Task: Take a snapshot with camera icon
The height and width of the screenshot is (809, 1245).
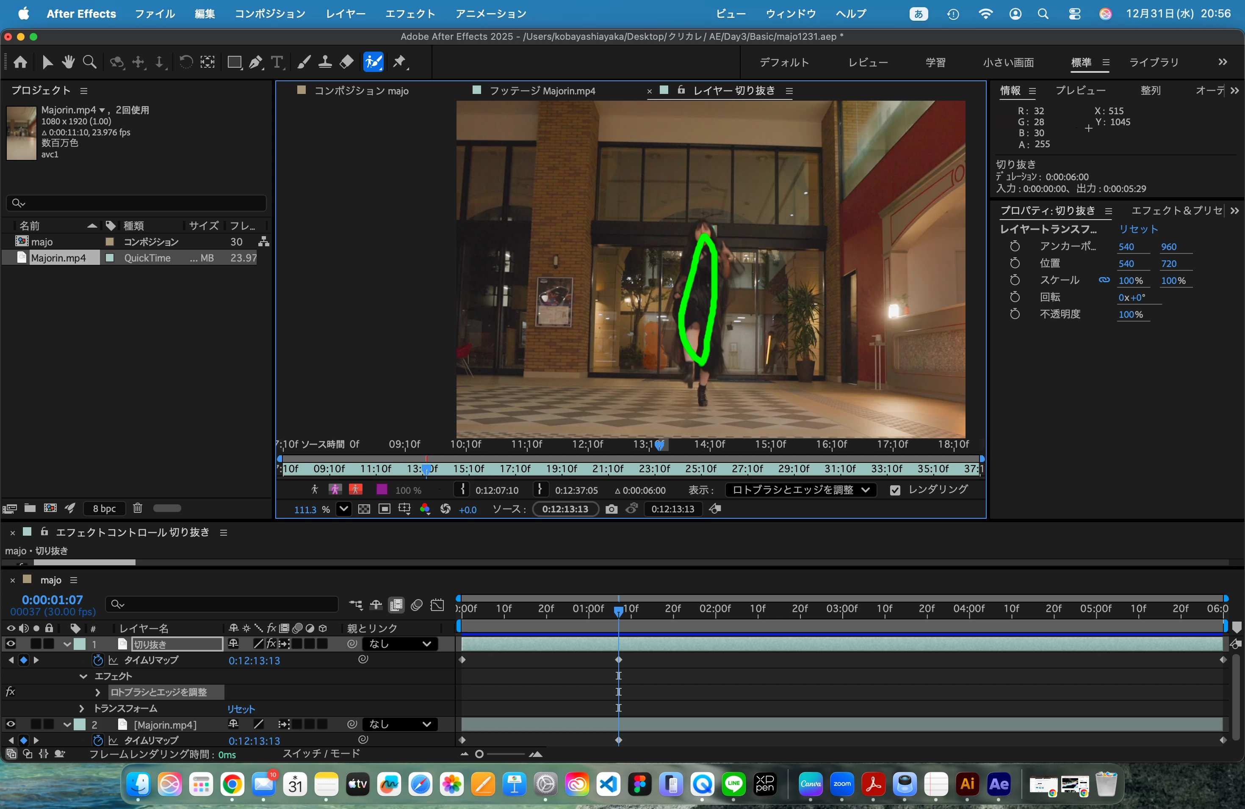Action: [611, 509]
